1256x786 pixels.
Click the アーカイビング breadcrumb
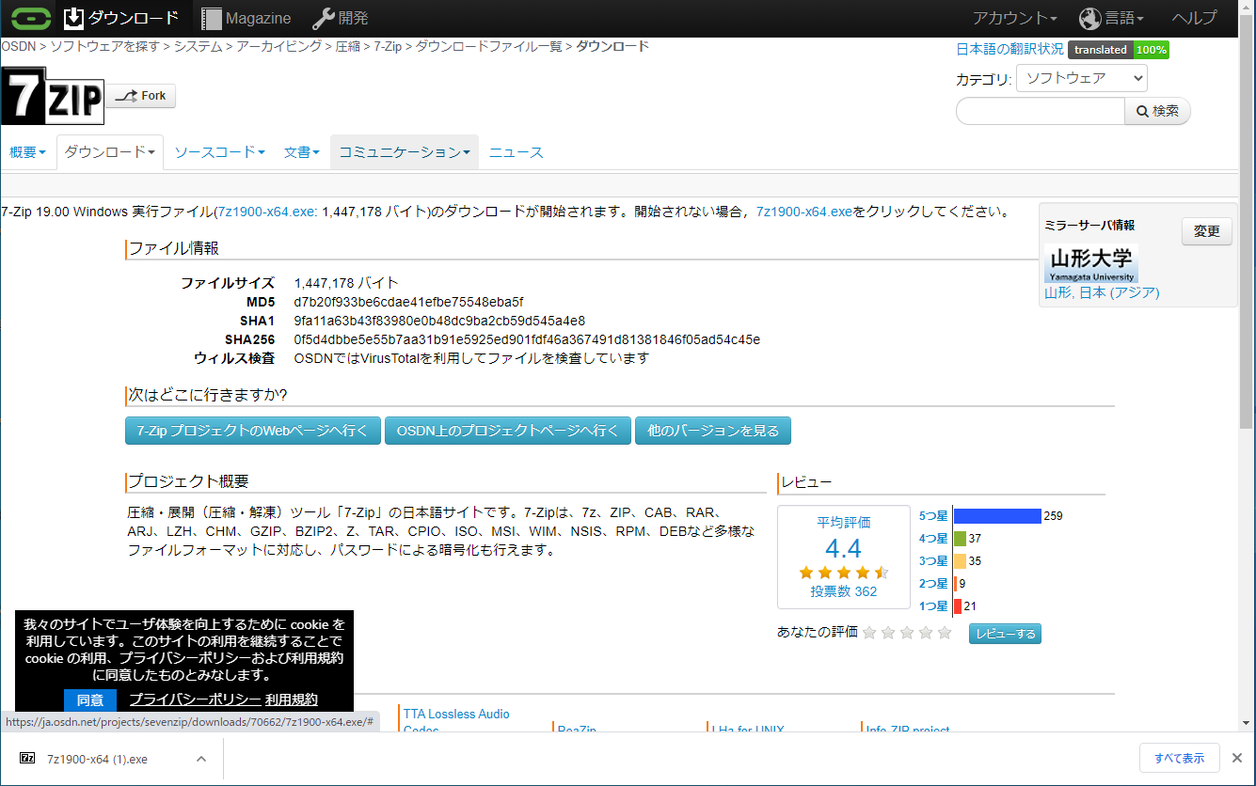278,46
